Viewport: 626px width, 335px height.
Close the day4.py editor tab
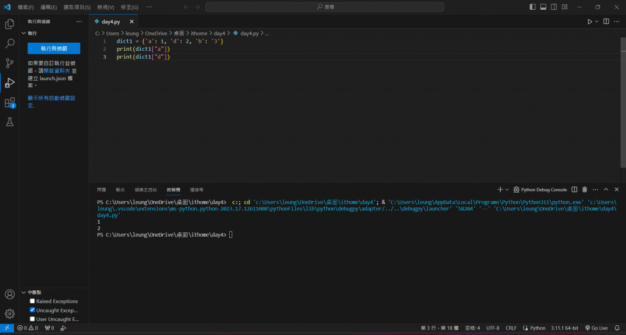[x=131, y=21]
